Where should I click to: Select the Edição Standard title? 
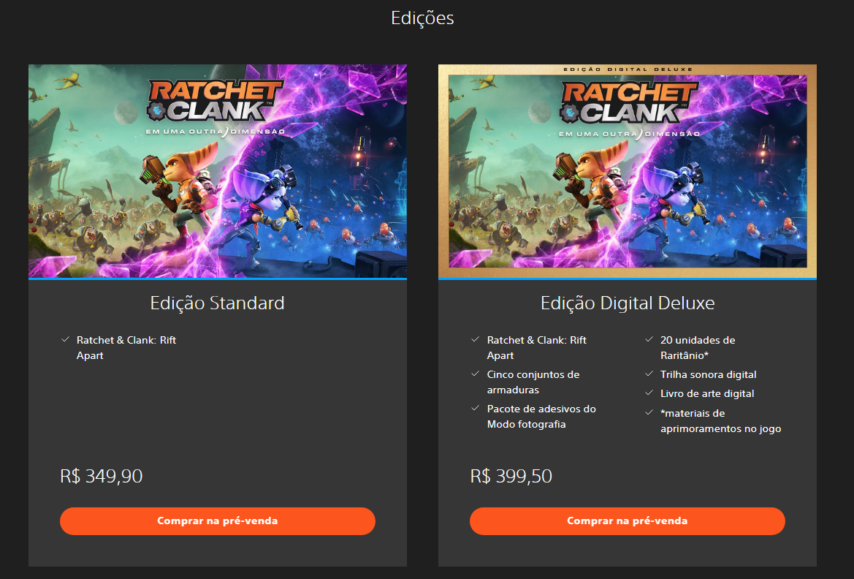(x=217, y=303)
